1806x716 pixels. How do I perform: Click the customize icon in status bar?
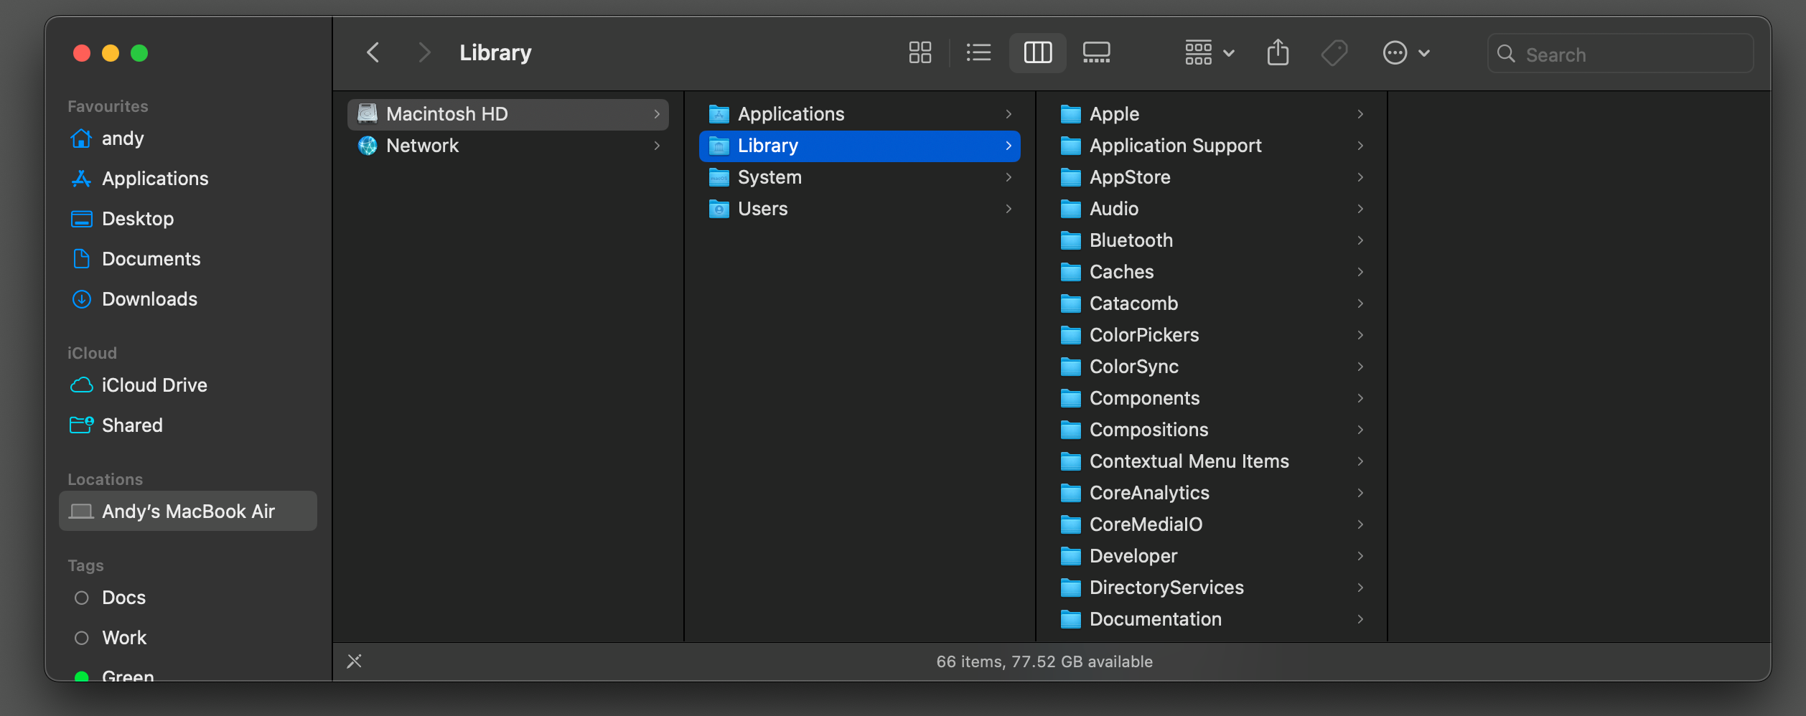[x=354, y=661]
